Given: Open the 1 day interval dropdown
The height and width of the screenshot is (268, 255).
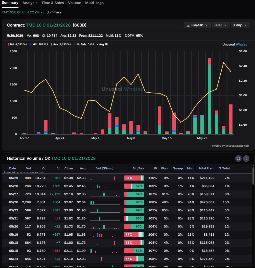Looking at the screenshot, I should tap(240, 25).
